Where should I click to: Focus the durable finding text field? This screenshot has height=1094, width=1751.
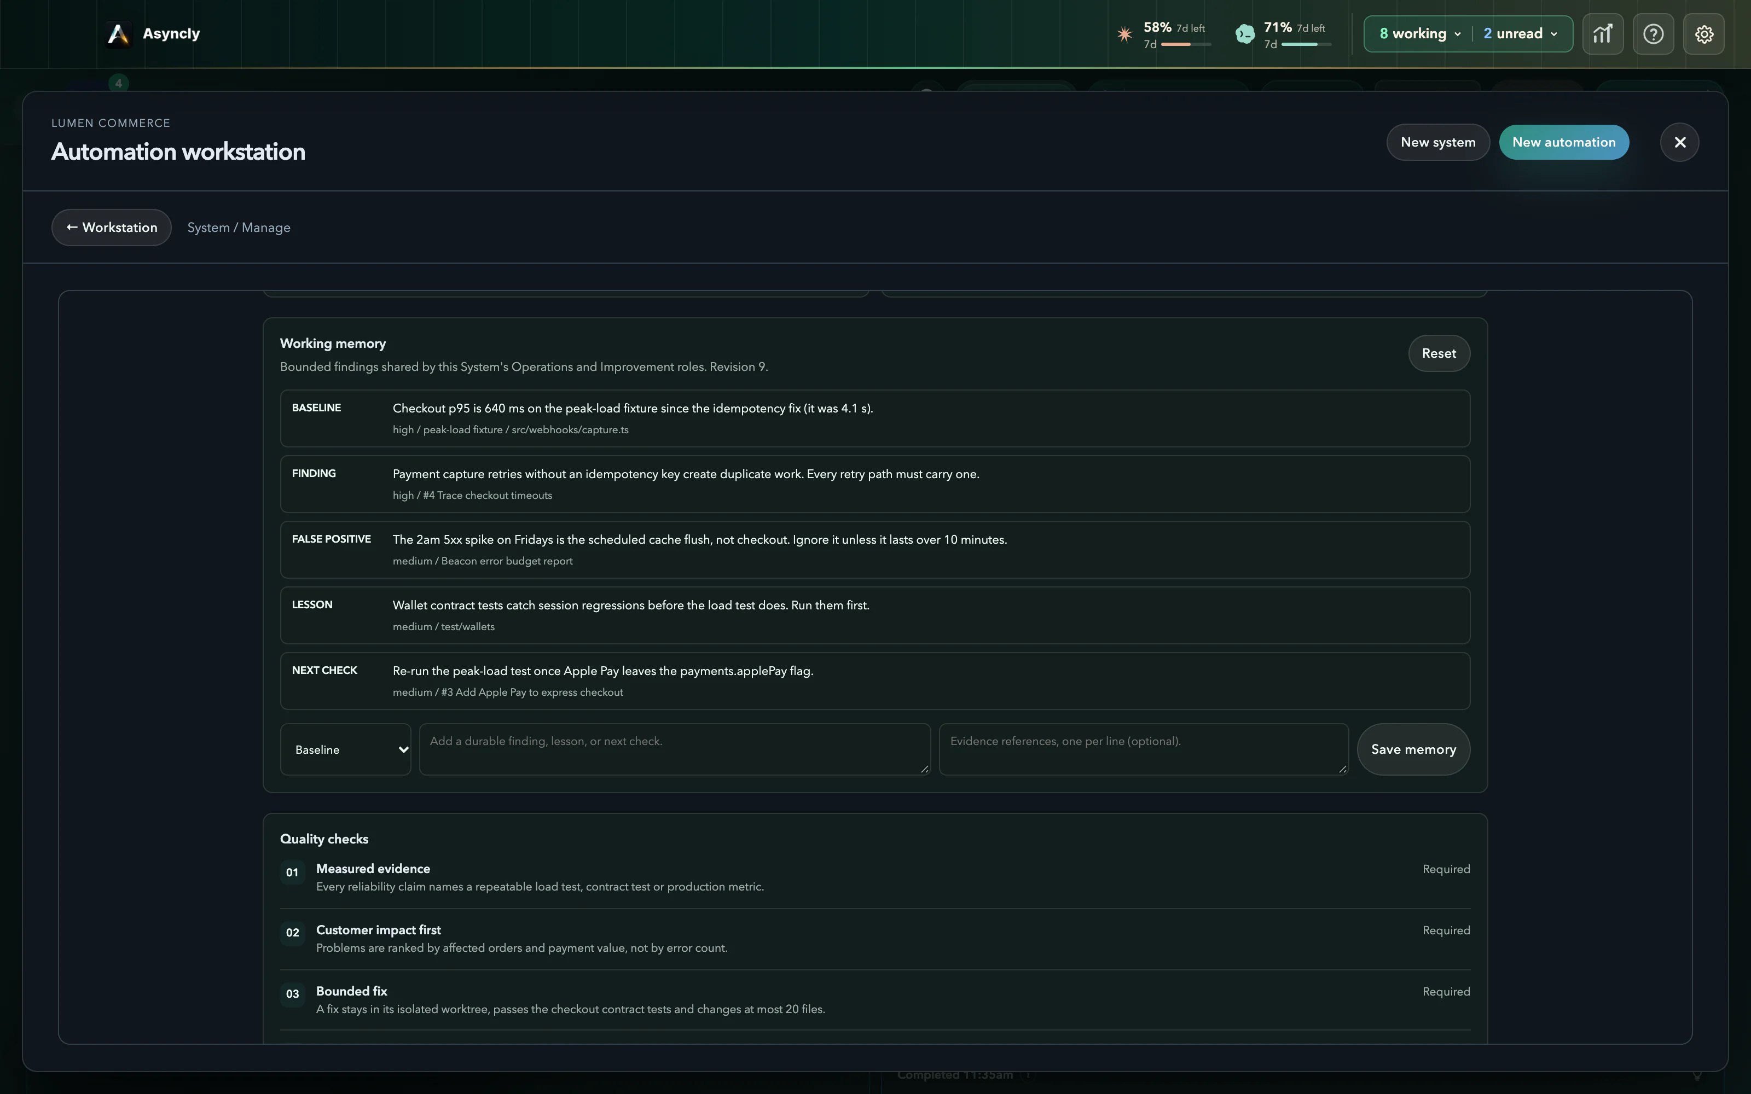click(x=674, y=749)
